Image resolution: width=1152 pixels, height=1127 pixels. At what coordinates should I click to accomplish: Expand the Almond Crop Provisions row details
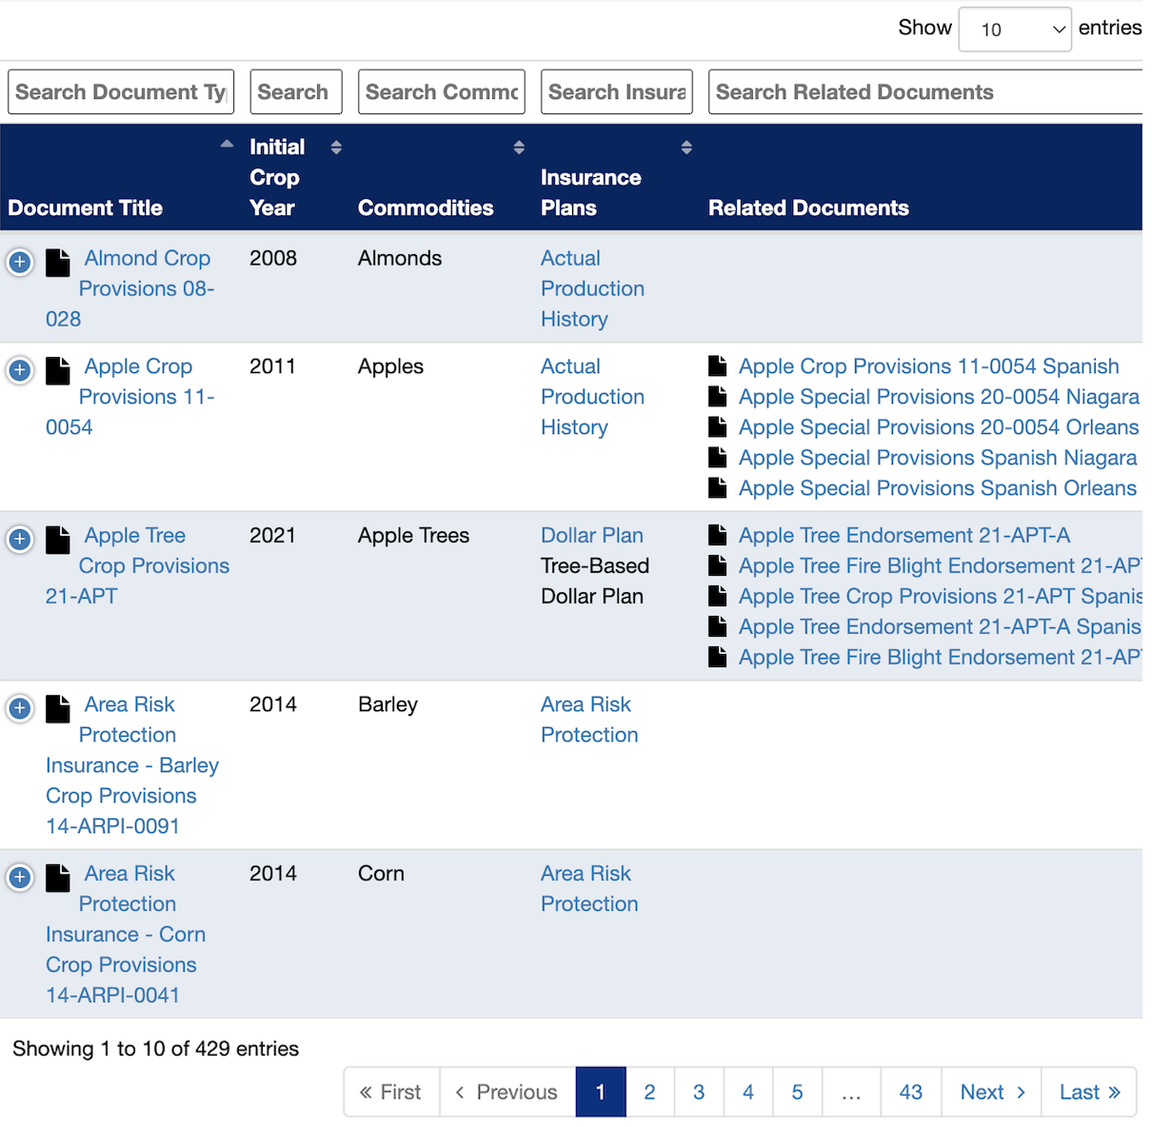pos(20,262)
